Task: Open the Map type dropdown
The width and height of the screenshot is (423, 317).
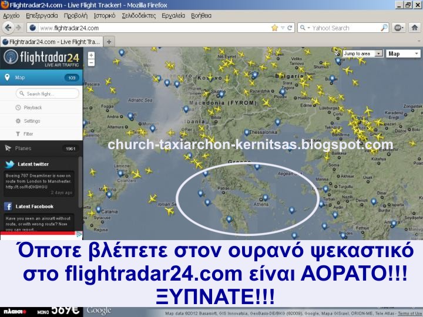Action: pyautogui.click(x=403, y=53)
